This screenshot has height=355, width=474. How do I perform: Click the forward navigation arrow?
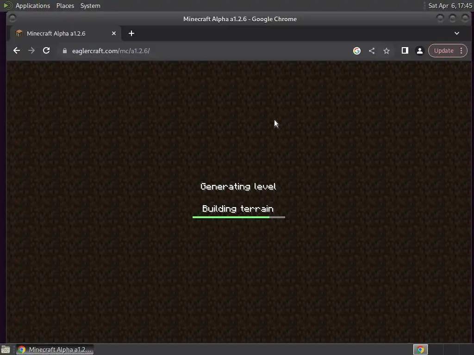pyautogui.click(x=31, y=51)
